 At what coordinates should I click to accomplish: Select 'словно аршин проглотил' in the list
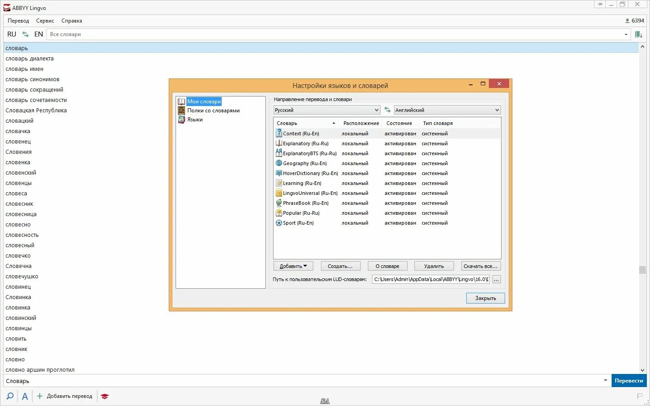pos(40,370)
